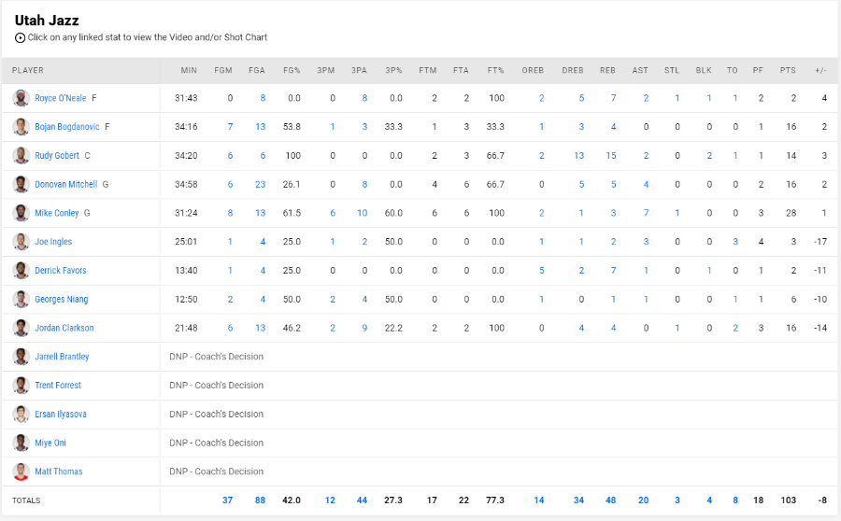This screenshot has height=521, width=841.
Task: View Jordan Clarkson's 9 three-point attempts
Action: (364, 328)
